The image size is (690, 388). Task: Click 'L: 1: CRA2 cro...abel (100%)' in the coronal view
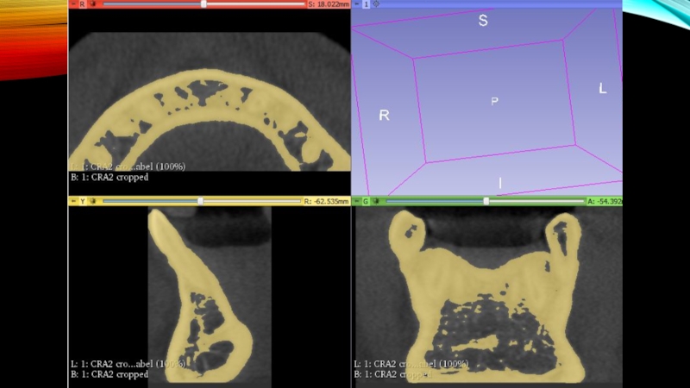pyautogui.click(x=411, y=364)
